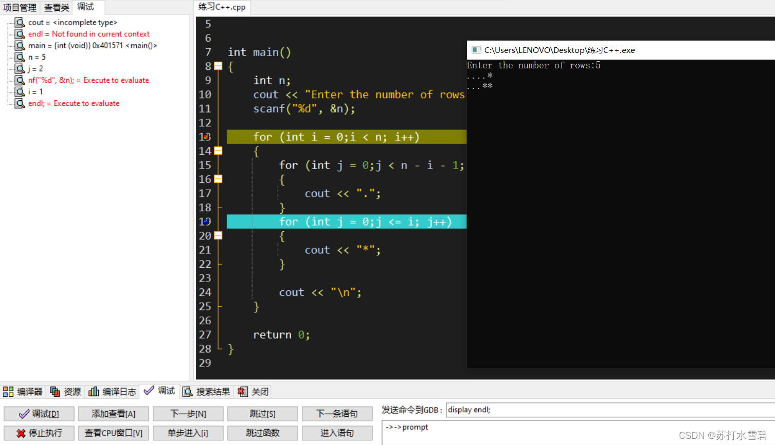Click the watch icon beside j = 2
Viewport: 775px width, 445px height.
20,68
